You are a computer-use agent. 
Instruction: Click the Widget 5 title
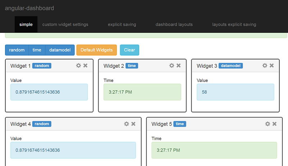(162, 124)
